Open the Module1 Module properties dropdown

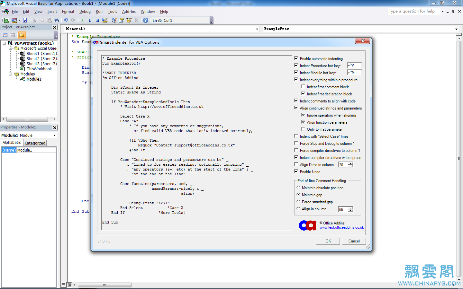coord(54,136)
